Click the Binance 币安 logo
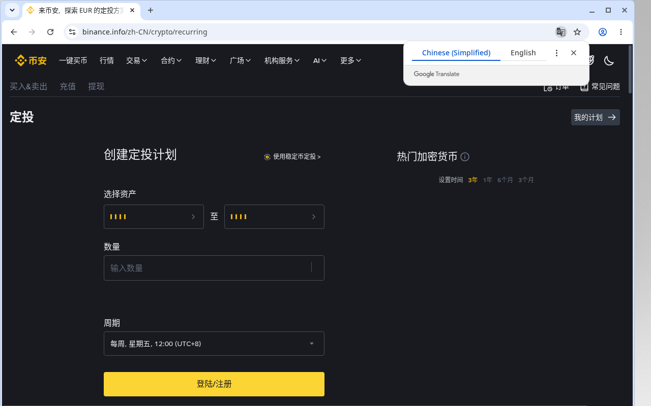The image size is (651, 406). [x=31, y=60]
